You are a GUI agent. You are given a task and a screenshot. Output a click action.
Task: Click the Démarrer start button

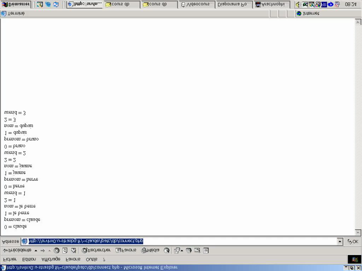[x=16, y=5]
